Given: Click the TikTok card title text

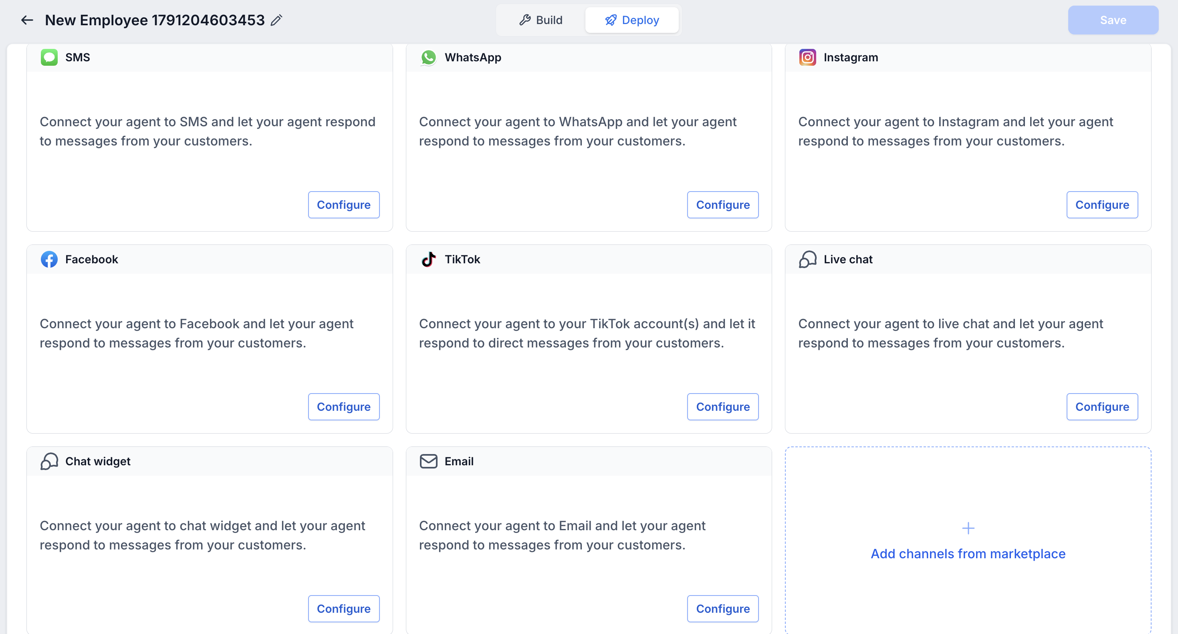Looking at the screenshot, I should pyautogui.click(x=462, y=259).
